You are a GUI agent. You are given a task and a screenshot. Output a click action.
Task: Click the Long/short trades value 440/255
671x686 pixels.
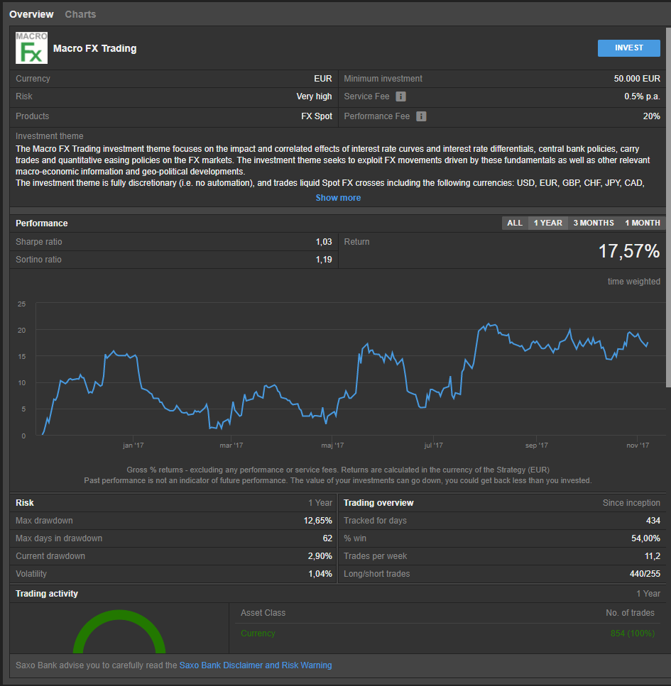pos(645,574)
